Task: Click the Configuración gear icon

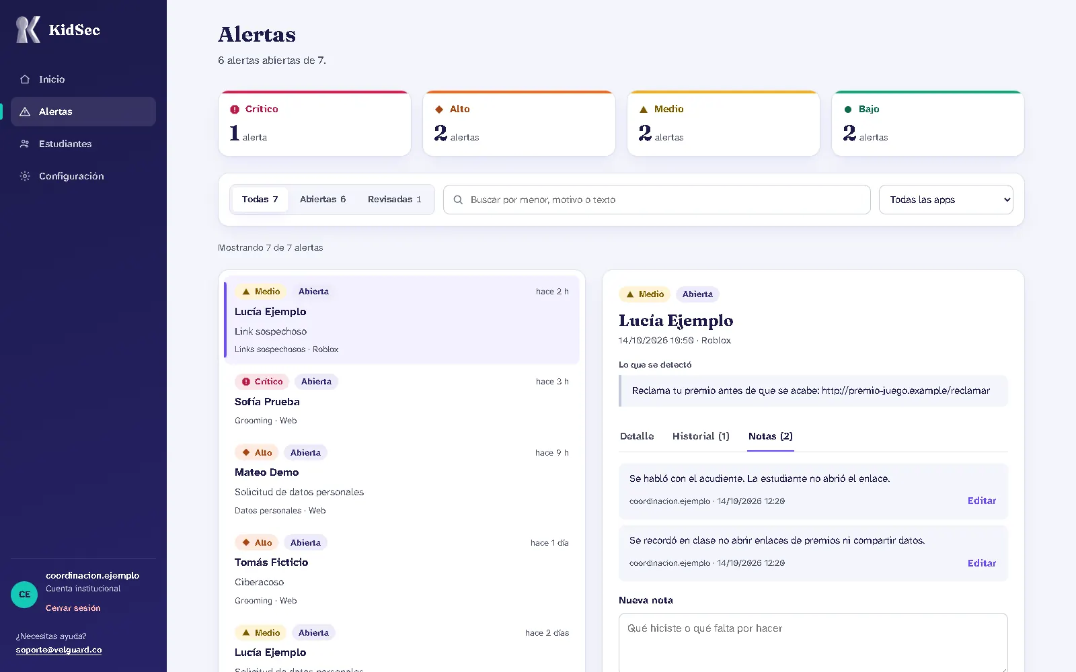Action: coord(25,176)
